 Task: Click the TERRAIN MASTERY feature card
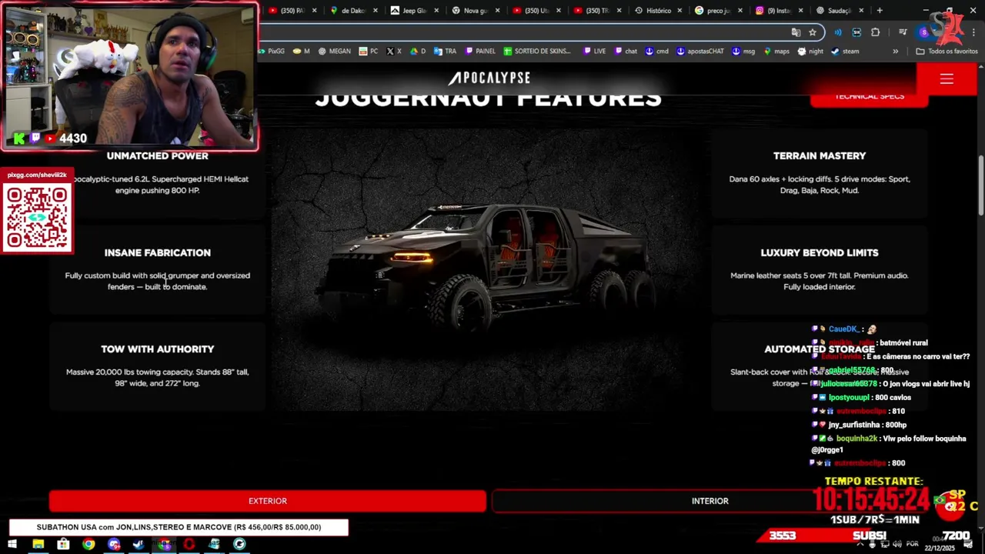tap(820, 173)
